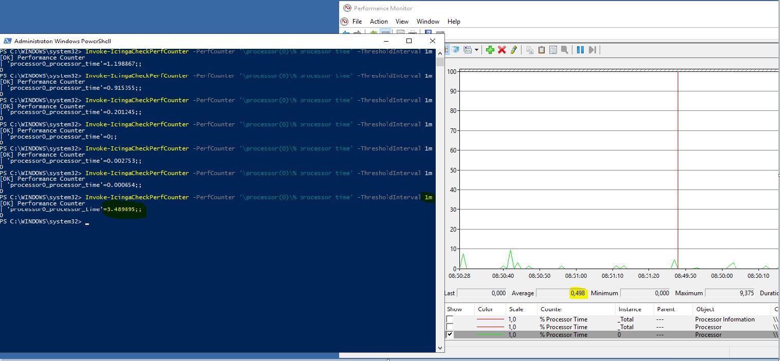Viewport: 780px width, 361px height.
Task: Open the Action menu
Action: [379, 22]
